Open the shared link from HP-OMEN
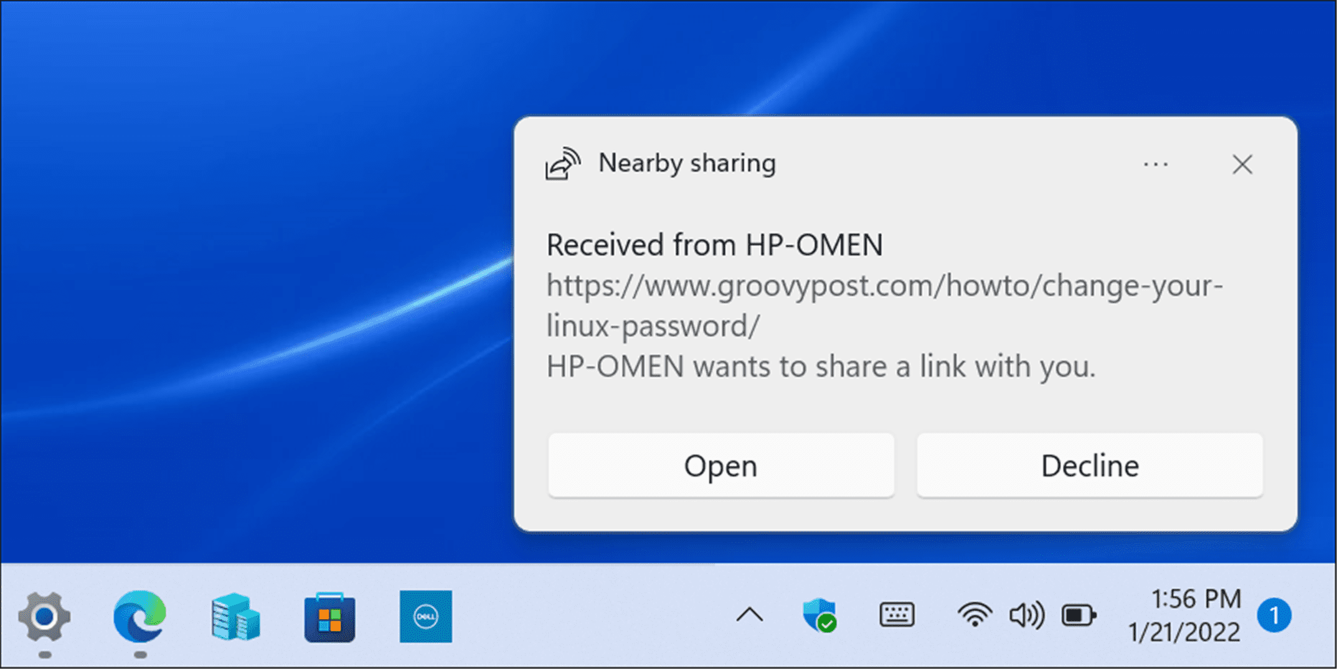 pyautogui.click(x=720, y=465)
